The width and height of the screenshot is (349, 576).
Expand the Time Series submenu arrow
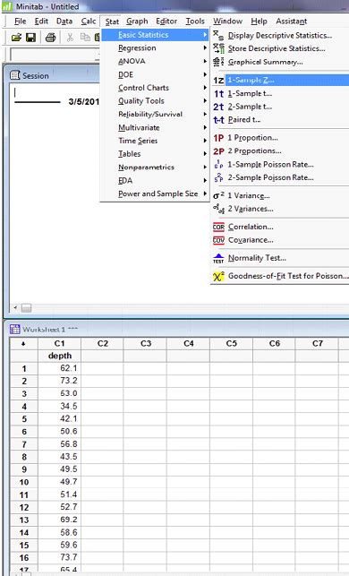tap(205, 141)
